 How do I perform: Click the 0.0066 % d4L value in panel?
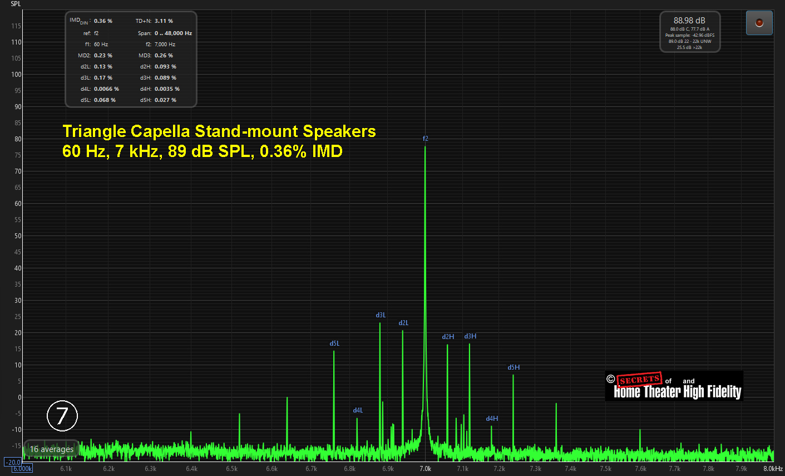(106, 89)
